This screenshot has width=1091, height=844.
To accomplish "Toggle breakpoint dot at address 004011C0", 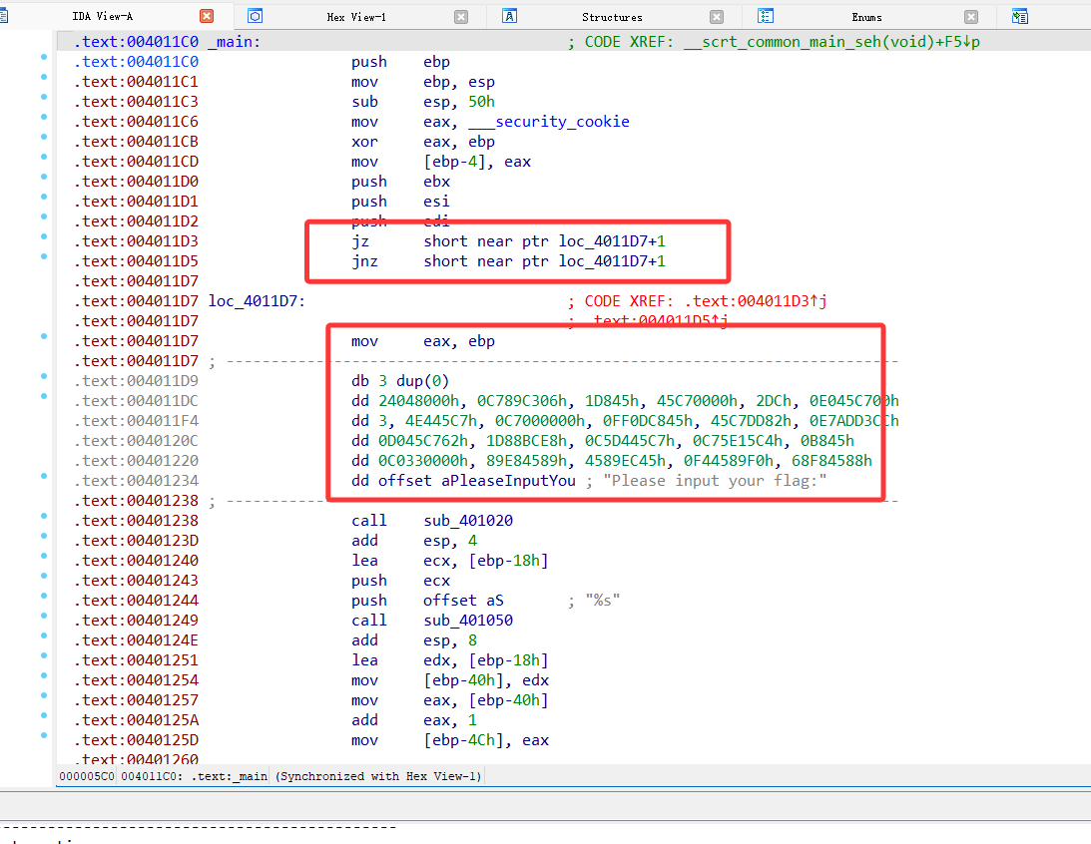I will [44, 57].
